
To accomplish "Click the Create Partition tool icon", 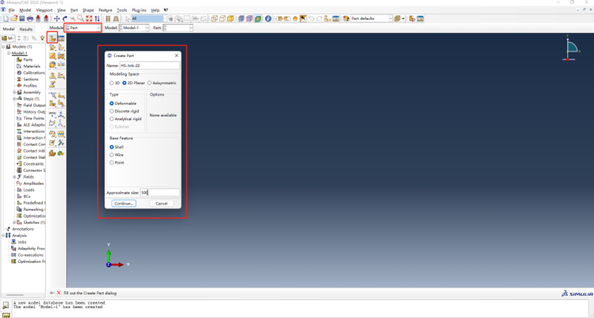I will coord(53,95).
